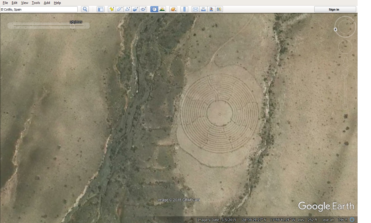Record a tour with the camera icon
The image size is (371, 223).
coord(143,9)
